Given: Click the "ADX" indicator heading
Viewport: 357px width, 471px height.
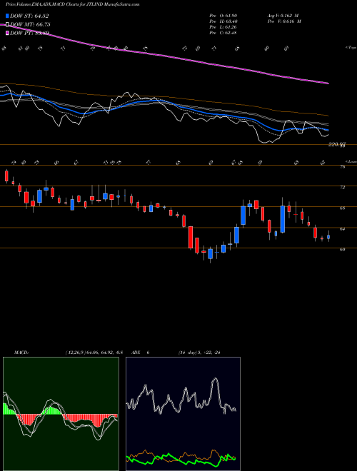Looking at the screenshot, I should (x=135, y=353).
